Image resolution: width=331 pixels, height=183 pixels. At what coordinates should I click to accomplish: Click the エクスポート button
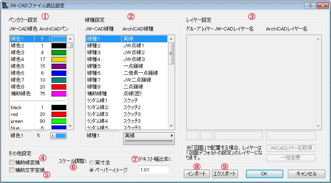click(225, 174)
